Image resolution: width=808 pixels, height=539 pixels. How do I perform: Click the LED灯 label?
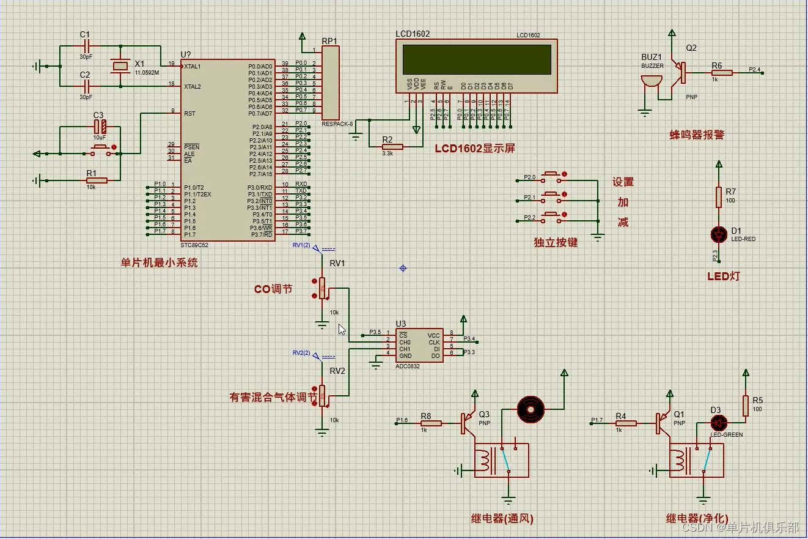coord(724,276)
